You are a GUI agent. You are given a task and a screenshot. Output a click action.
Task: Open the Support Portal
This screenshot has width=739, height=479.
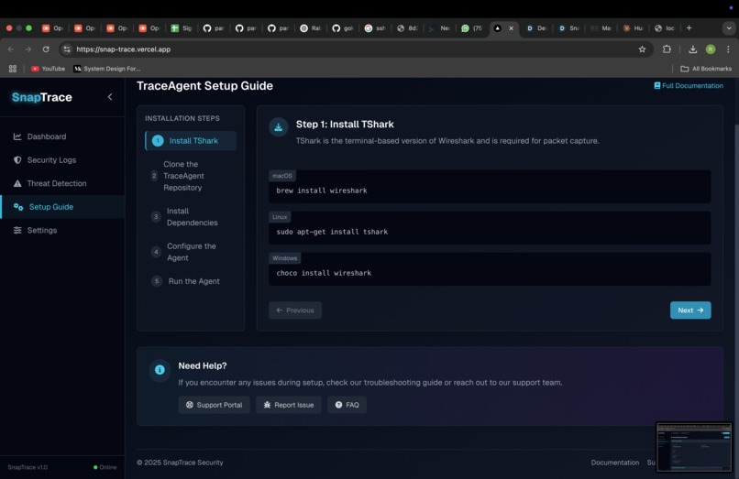214,405
